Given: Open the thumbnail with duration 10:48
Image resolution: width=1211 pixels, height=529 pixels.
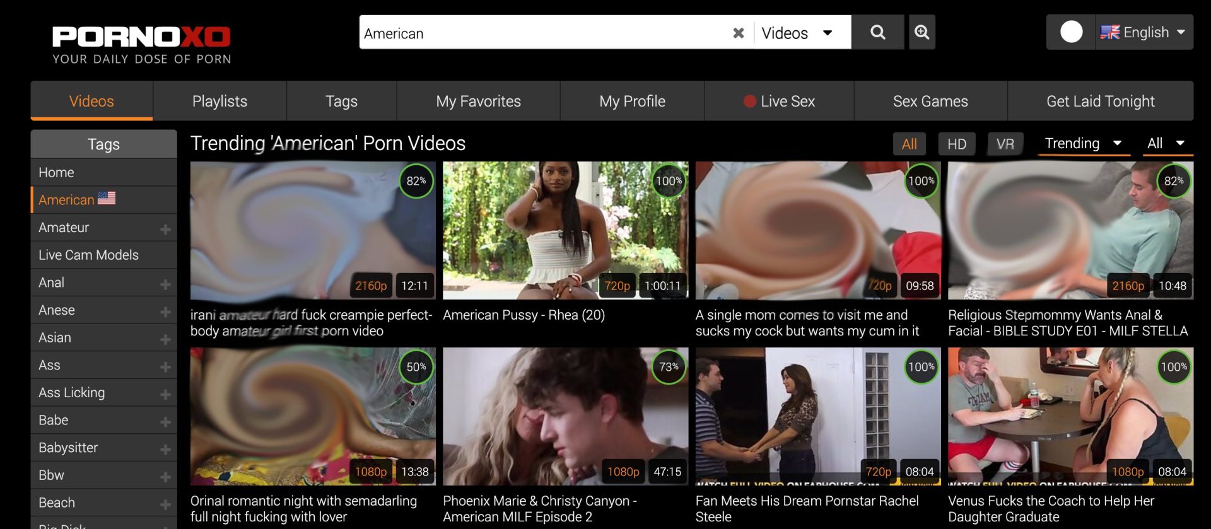Looking at the screenshot, I should [x=1070, y=230].
